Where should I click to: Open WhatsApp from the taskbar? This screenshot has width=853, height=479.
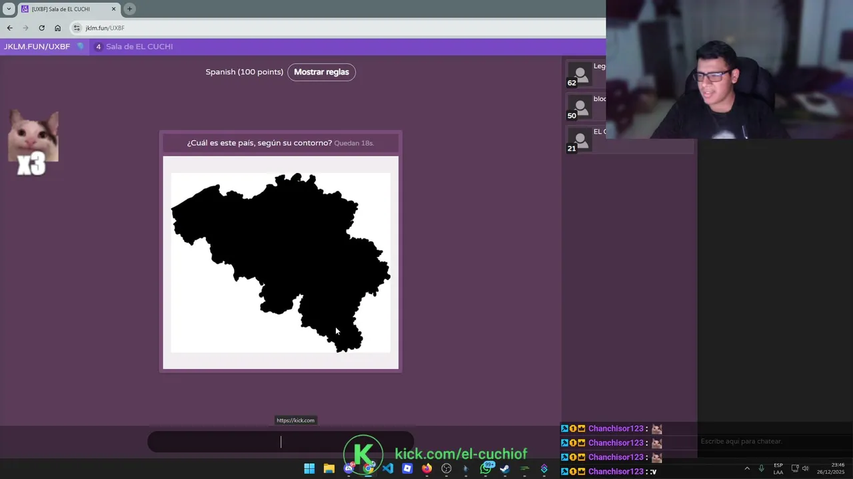(486, 468)
